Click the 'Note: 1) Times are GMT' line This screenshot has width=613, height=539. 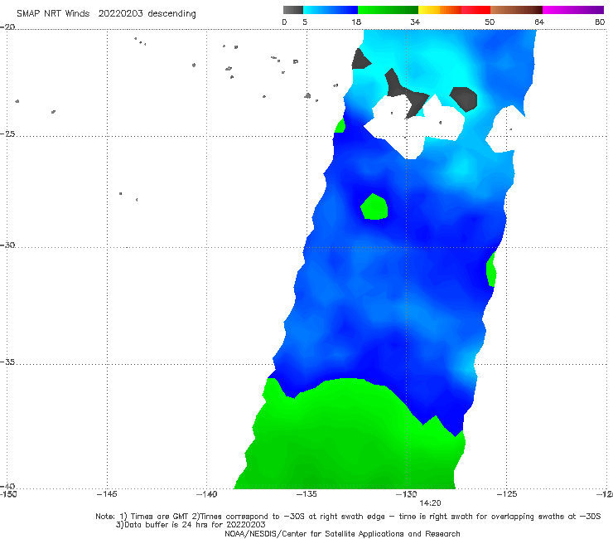coord(348,517)
